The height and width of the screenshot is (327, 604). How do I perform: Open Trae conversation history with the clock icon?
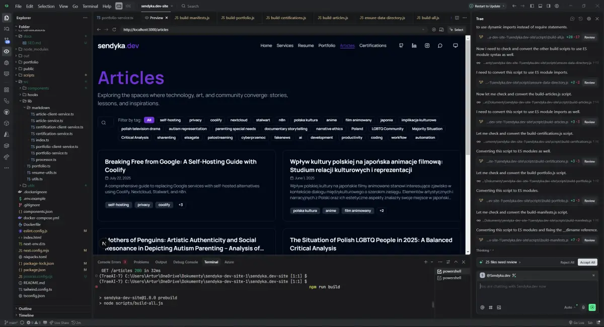(x=580, y=19)
